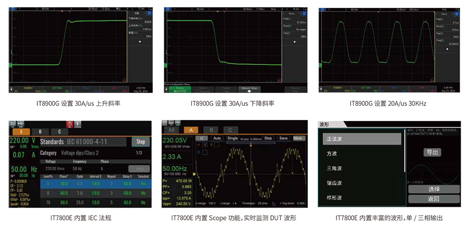The width and height of the screenshot is (472, 227).
Task: Click No in the 90.0 phase row
Action: pos(143,203)
